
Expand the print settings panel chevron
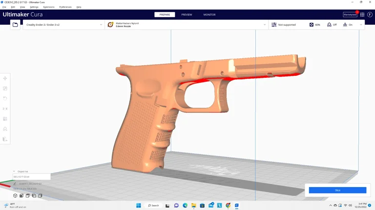361,24
